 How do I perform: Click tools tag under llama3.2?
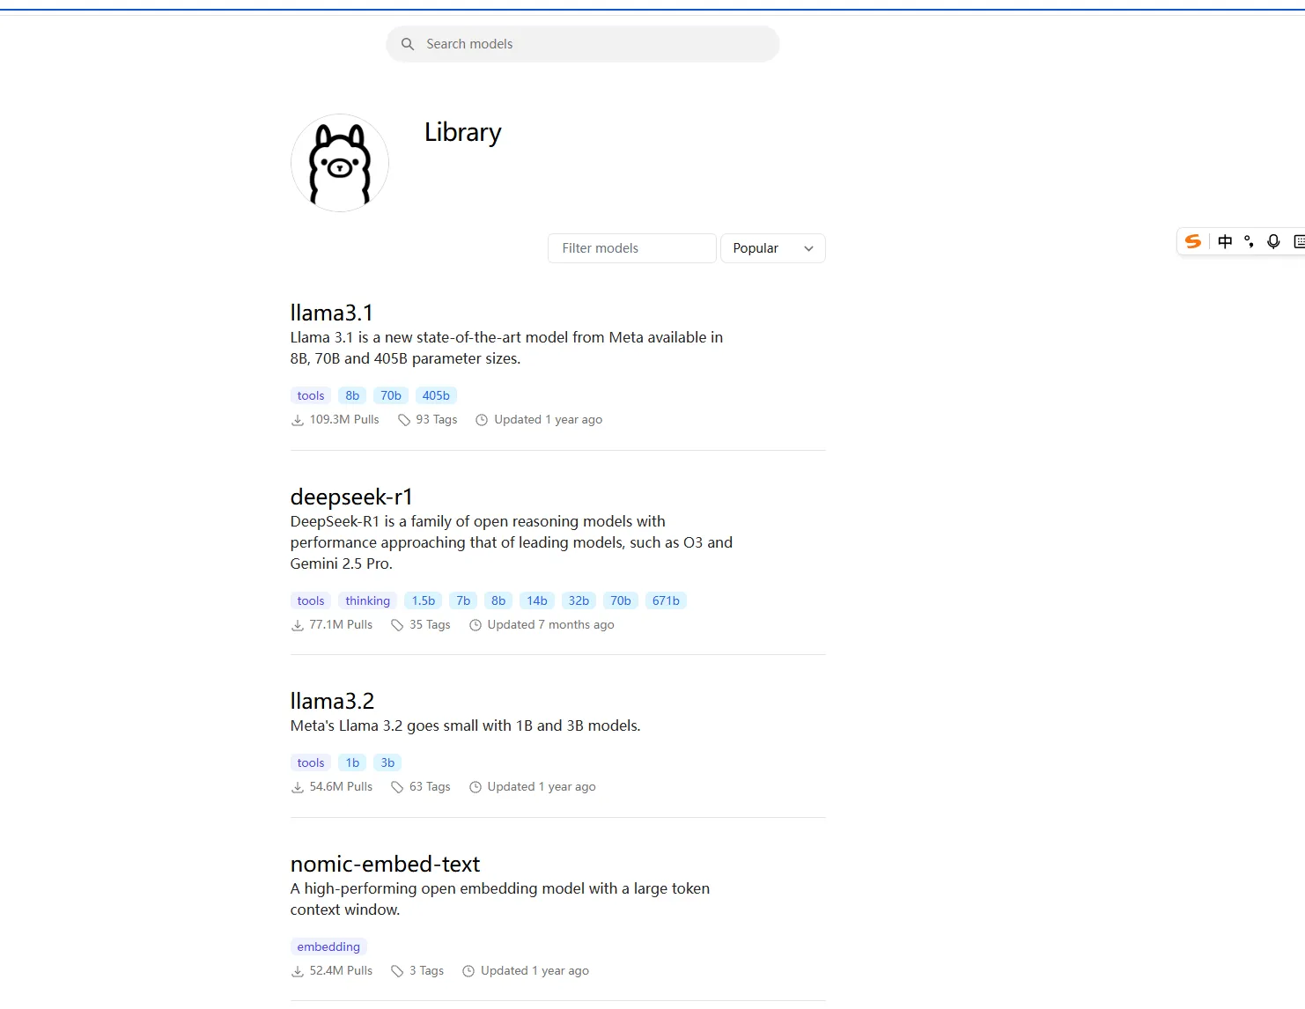[311, 762]
